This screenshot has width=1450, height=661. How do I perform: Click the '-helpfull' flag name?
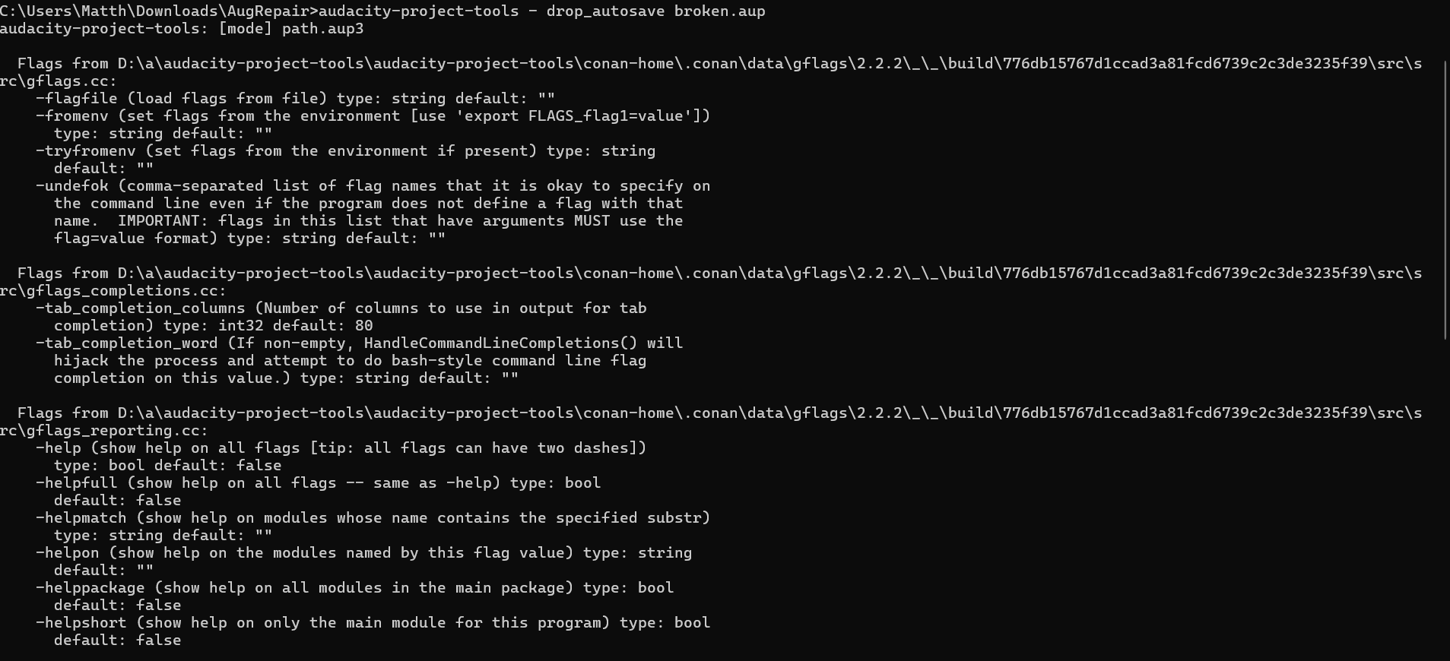pyautogui.click(x=76, y=483)
